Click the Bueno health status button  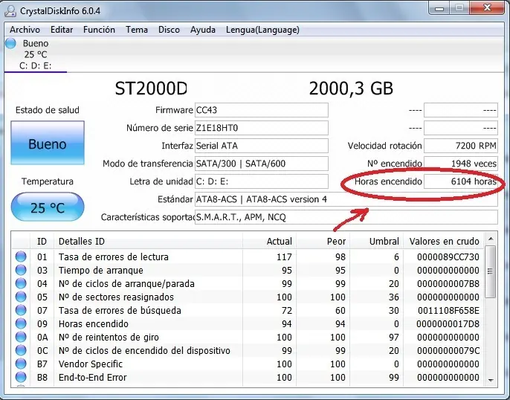click(x=48, y=143)
